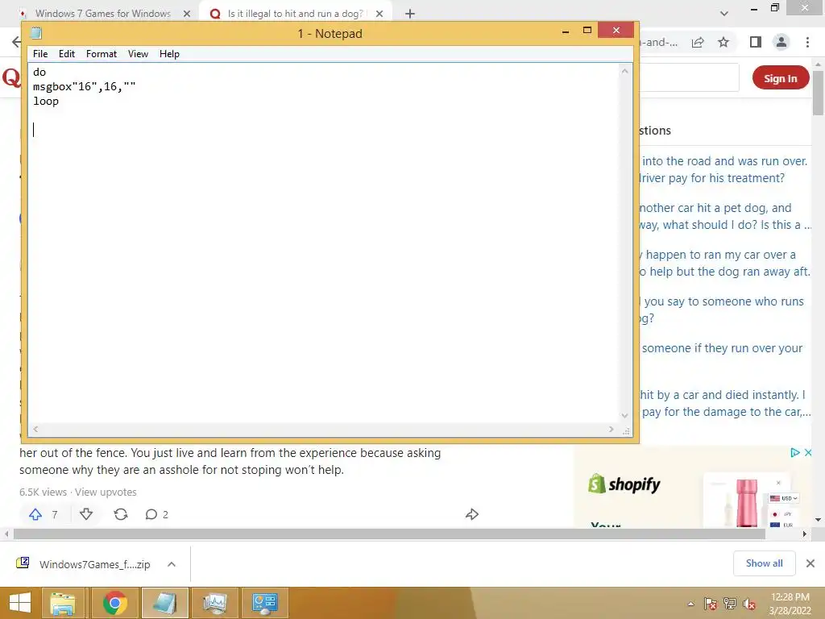The height and width of the screenshot is (619, 825).
Task: Open the Windows Start button
Action: coord(20,603)
